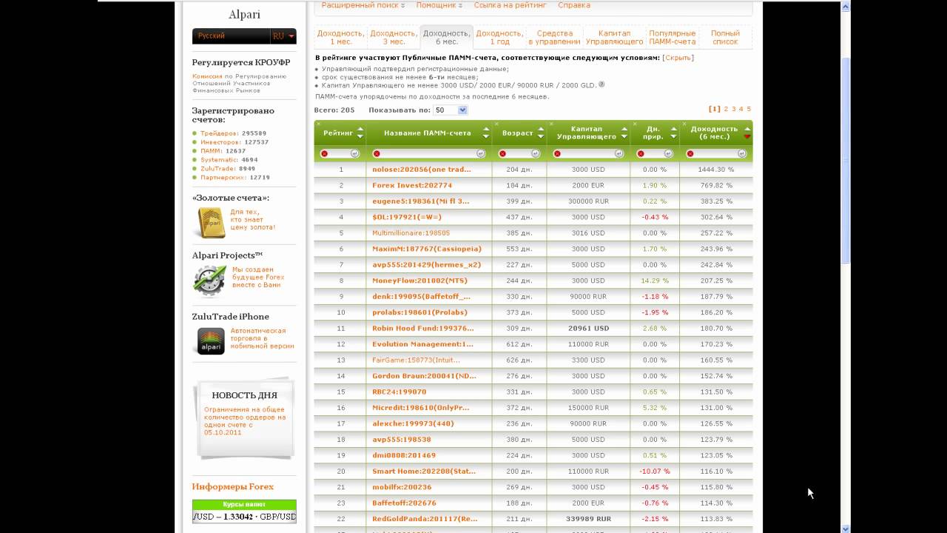Clear the Доходность (6 мес.) filter
This screenshot has width=947, height=533.
(690, 154)
